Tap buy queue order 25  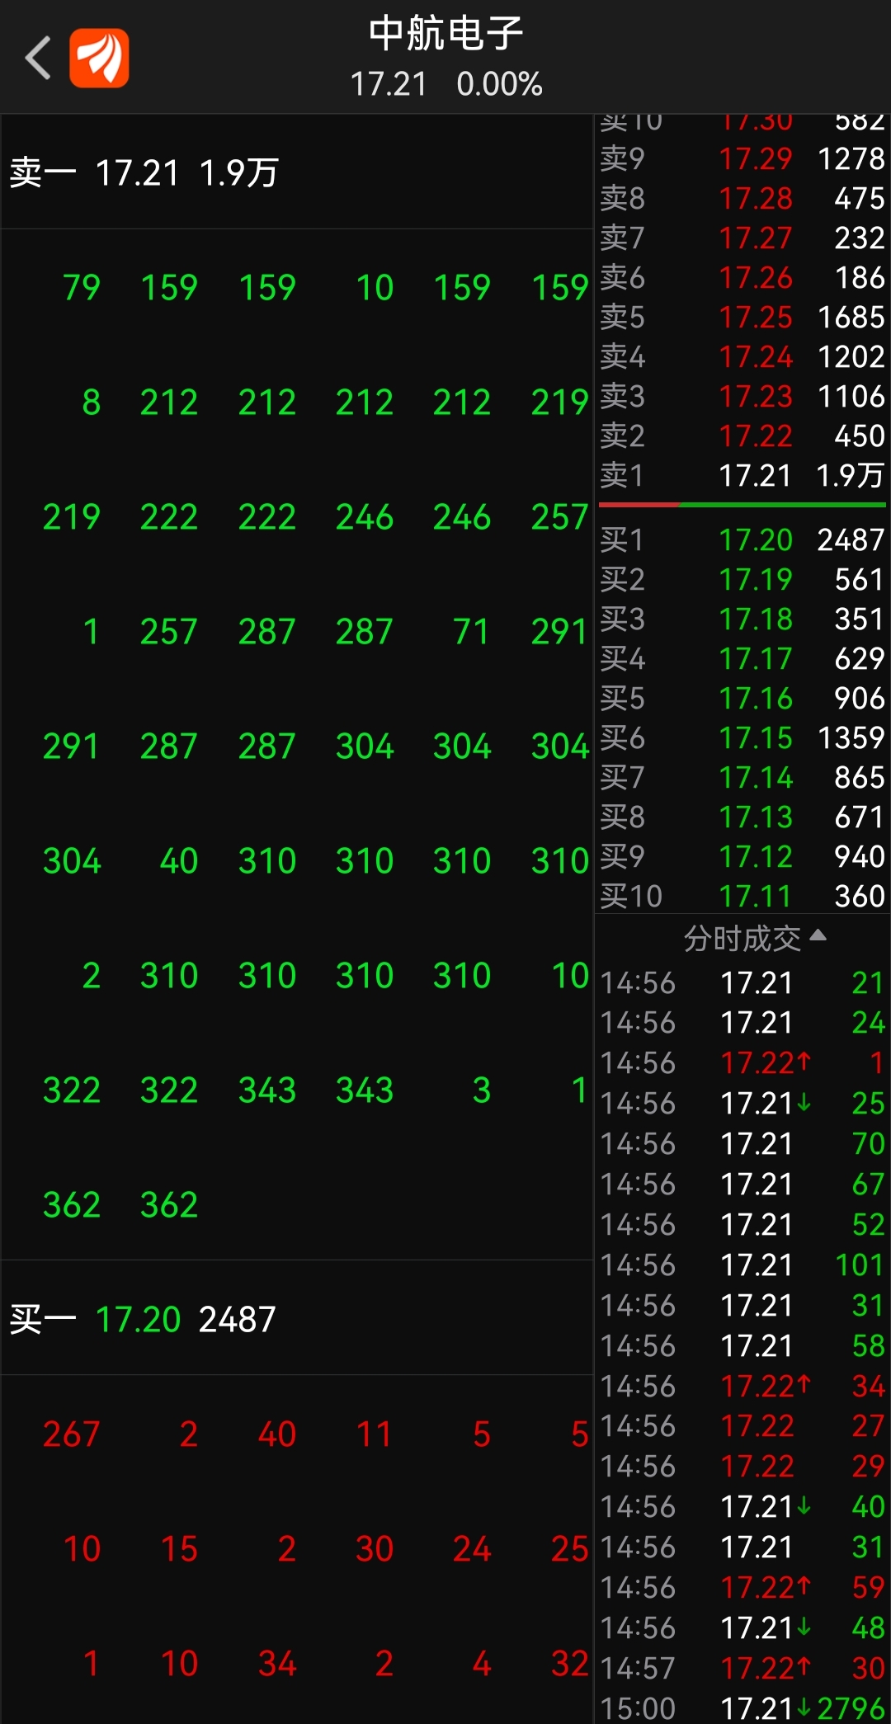point(569,1549)
